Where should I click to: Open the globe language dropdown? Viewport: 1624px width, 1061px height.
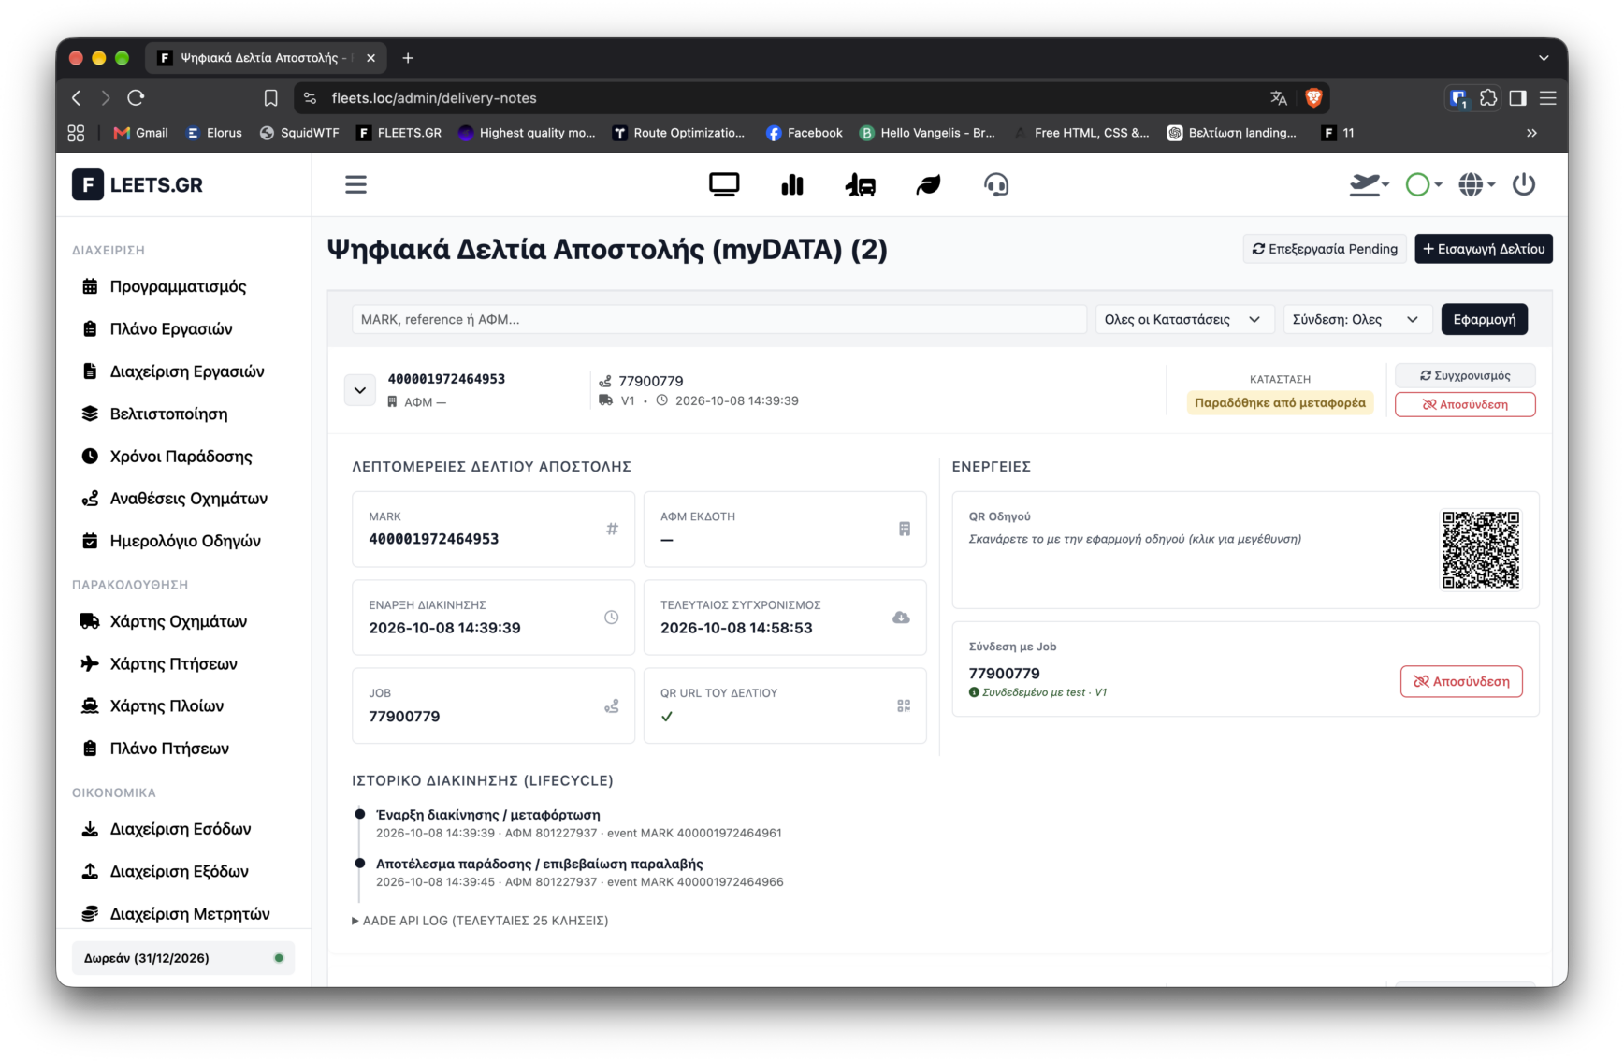[1476, 184]
